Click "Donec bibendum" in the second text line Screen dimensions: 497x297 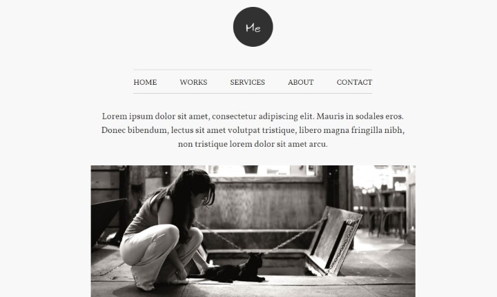click(x=135, y=130)
